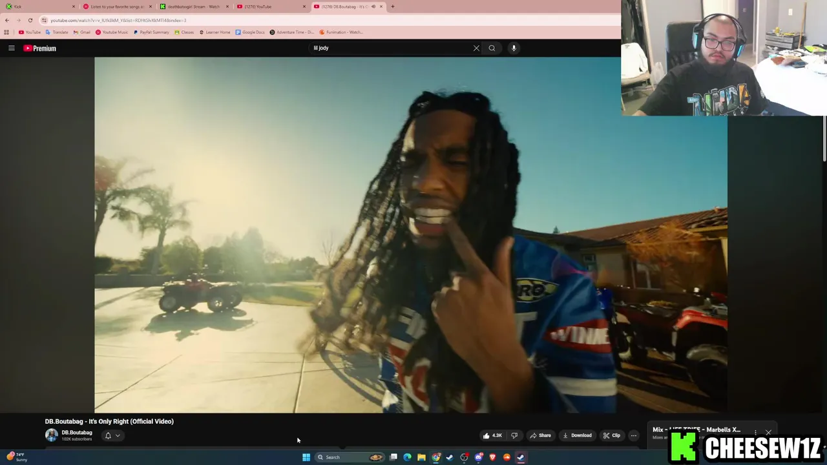
Task: Expand notification options chevron beside the bell
Action: pos(118,435)
